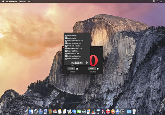The width and height of the screenshot is (165, 115).
Task: Click the Wi-Fi status icon
Action: tap(154, 1)
